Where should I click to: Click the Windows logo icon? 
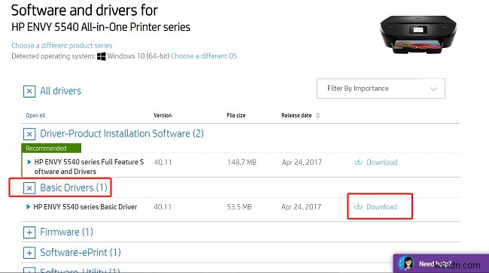[102, 56]
